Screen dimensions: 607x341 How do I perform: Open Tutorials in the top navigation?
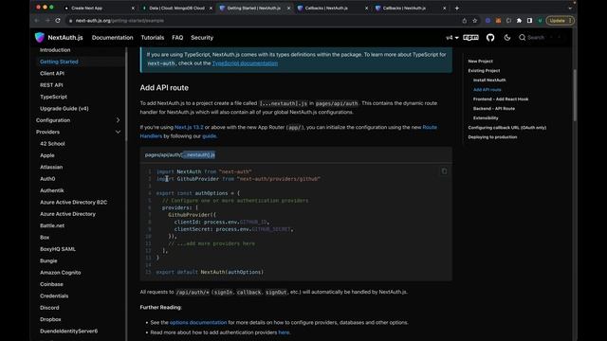click(153, 38)
